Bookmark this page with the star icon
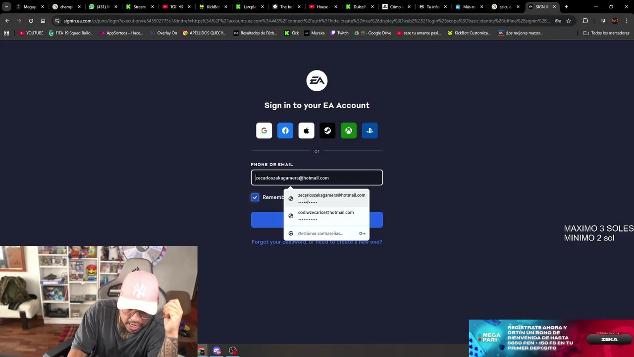This screenshot has width=634, height=357. point(569,21)
